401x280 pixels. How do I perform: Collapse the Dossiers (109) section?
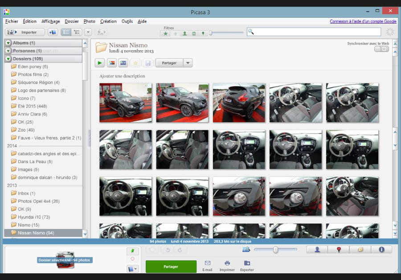point(8,59)
